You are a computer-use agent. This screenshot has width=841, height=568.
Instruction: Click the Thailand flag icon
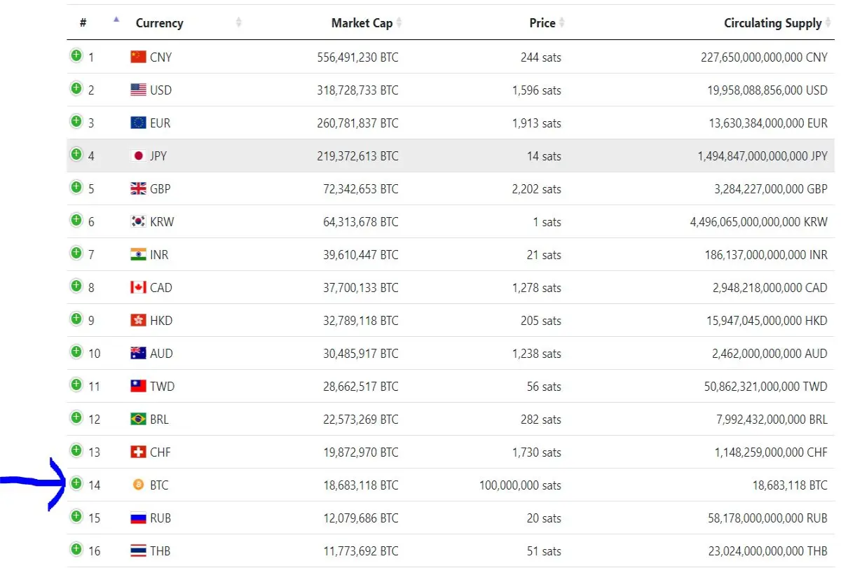[138, 550]
